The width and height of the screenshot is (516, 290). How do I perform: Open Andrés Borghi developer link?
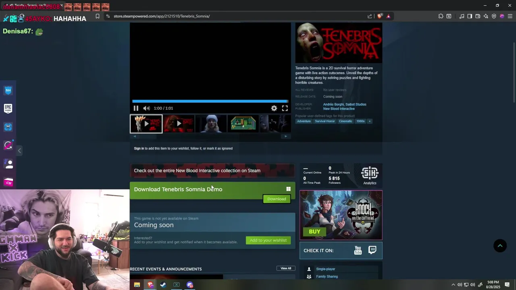333,104
